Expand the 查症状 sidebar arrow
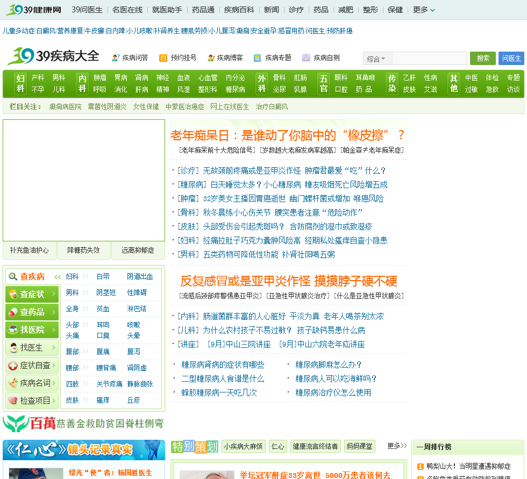Screen dimensions: 527x479 54,294
